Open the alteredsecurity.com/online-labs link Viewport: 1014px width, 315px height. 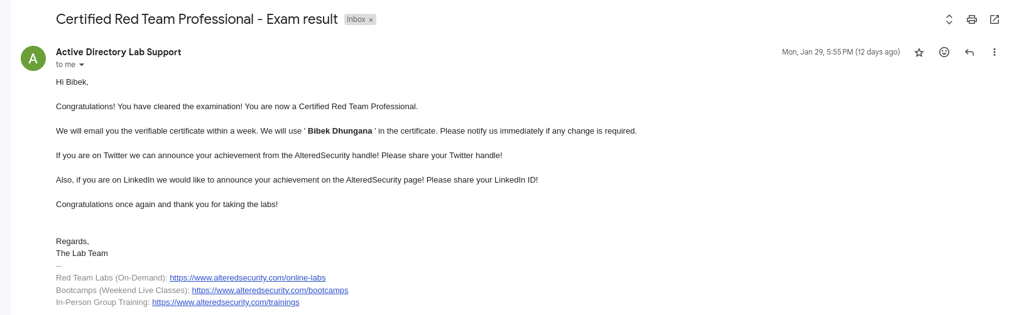[248, 278]
